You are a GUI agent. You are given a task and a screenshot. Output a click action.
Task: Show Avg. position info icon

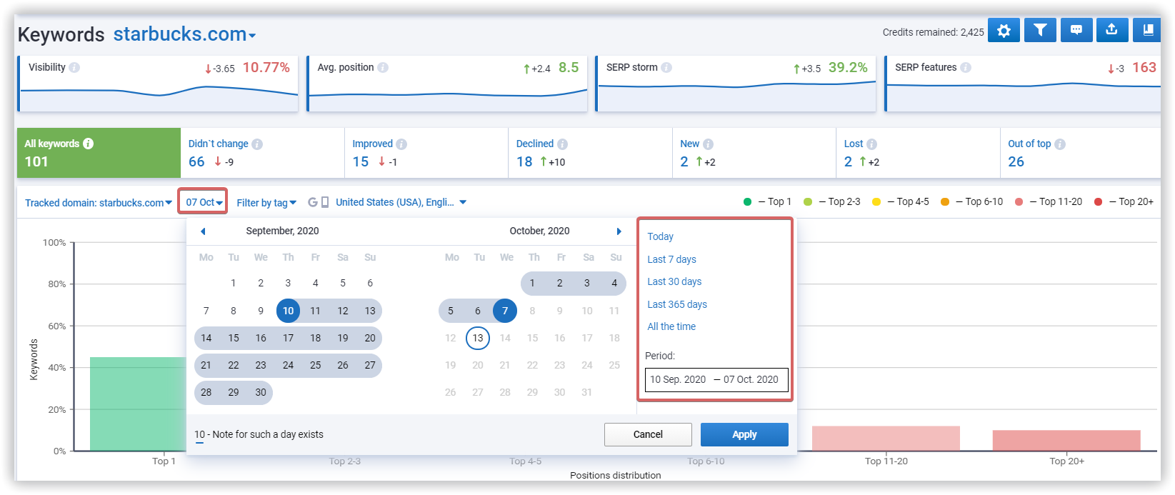click(x=383, y=67)
